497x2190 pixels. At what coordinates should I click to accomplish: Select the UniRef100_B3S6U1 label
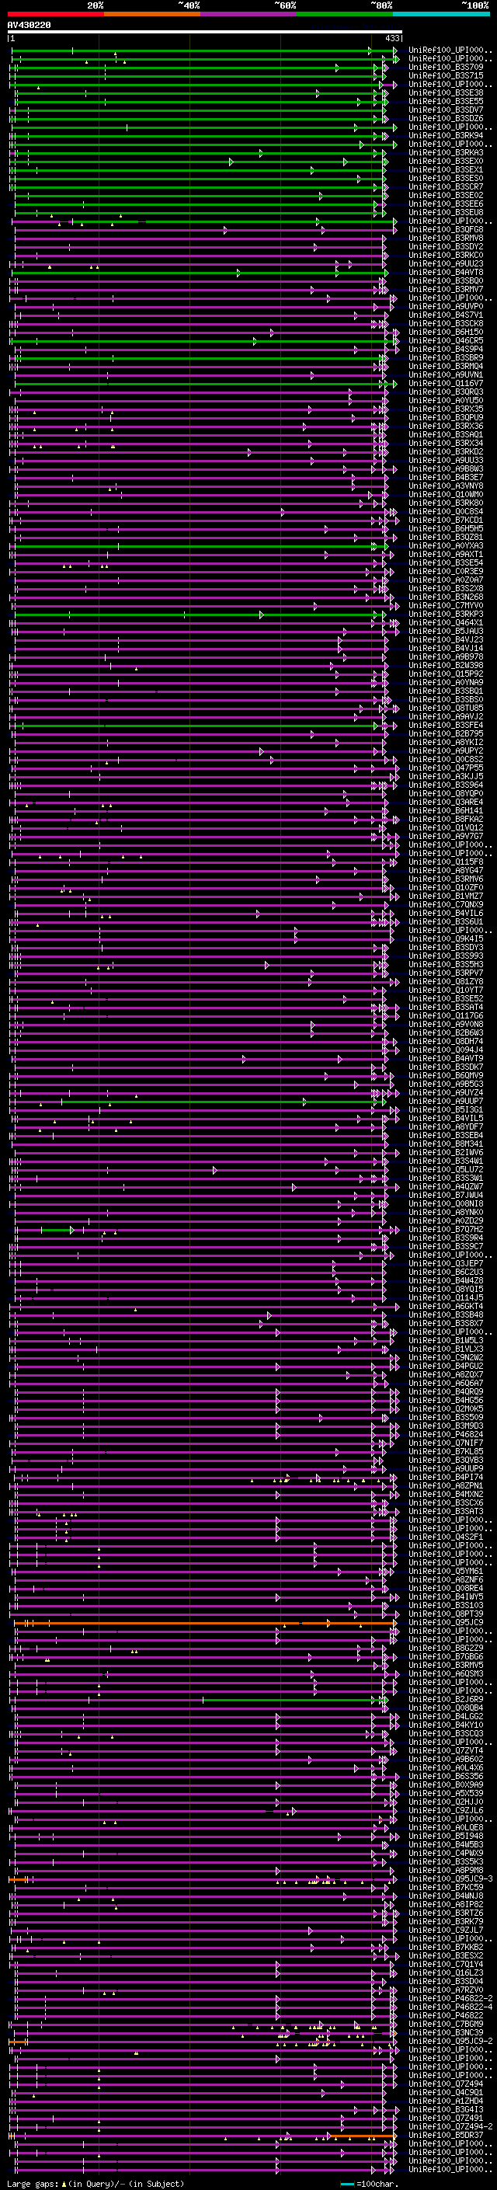[x=446, y=921]
